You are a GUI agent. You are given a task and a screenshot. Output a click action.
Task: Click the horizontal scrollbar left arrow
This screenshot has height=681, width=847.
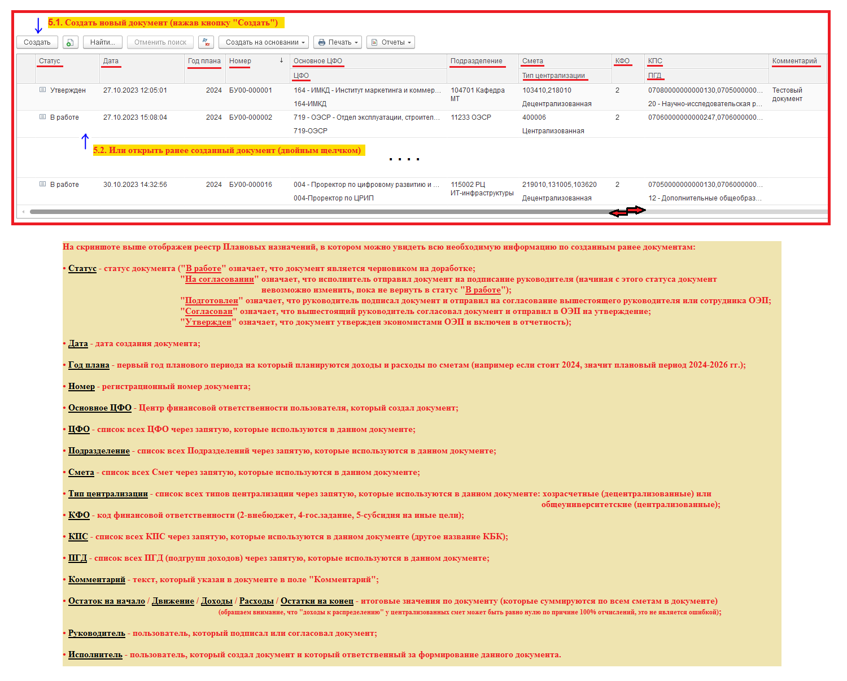[x=23, y=212]
